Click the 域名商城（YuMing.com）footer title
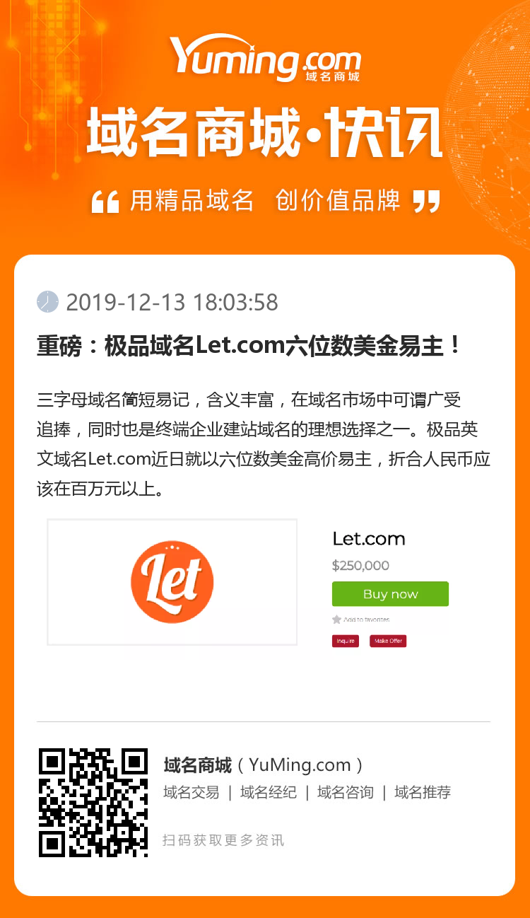The width and height of the screenshot is (530, 918). tap(264, 765)
